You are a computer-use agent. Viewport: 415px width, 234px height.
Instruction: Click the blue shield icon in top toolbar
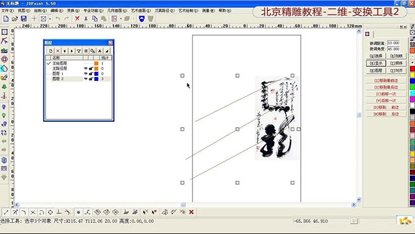pos(141,19)
